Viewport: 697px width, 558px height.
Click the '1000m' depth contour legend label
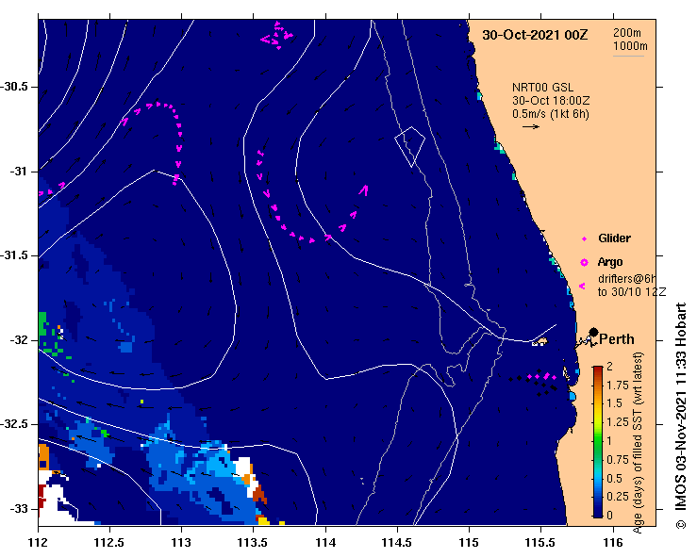tap(630, 46)
